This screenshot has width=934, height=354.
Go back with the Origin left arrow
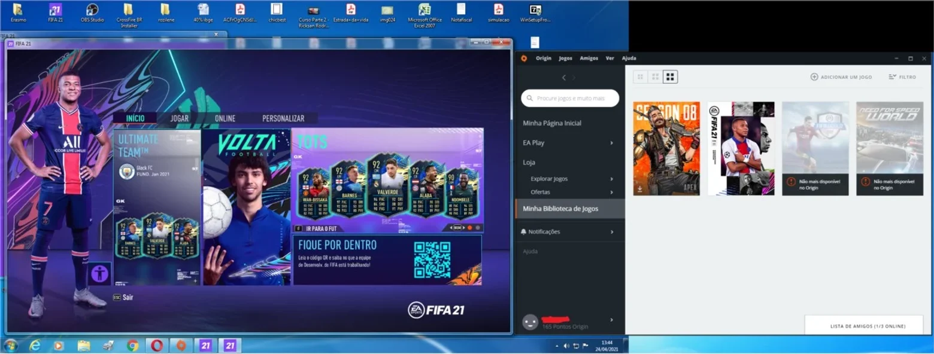(563, 78)
